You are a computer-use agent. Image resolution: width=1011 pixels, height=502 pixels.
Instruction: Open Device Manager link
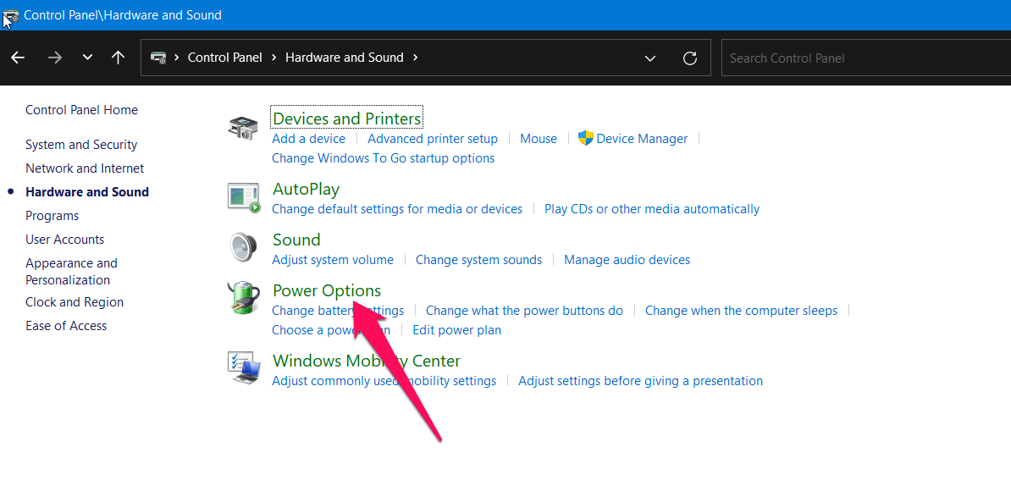click(642, 139)
